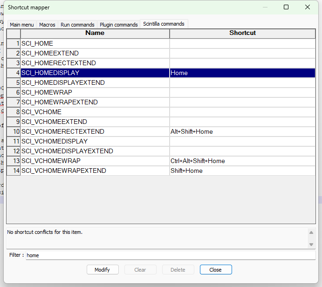
Task: Click row number 10 header cell
Action: (x=14, y=131)
